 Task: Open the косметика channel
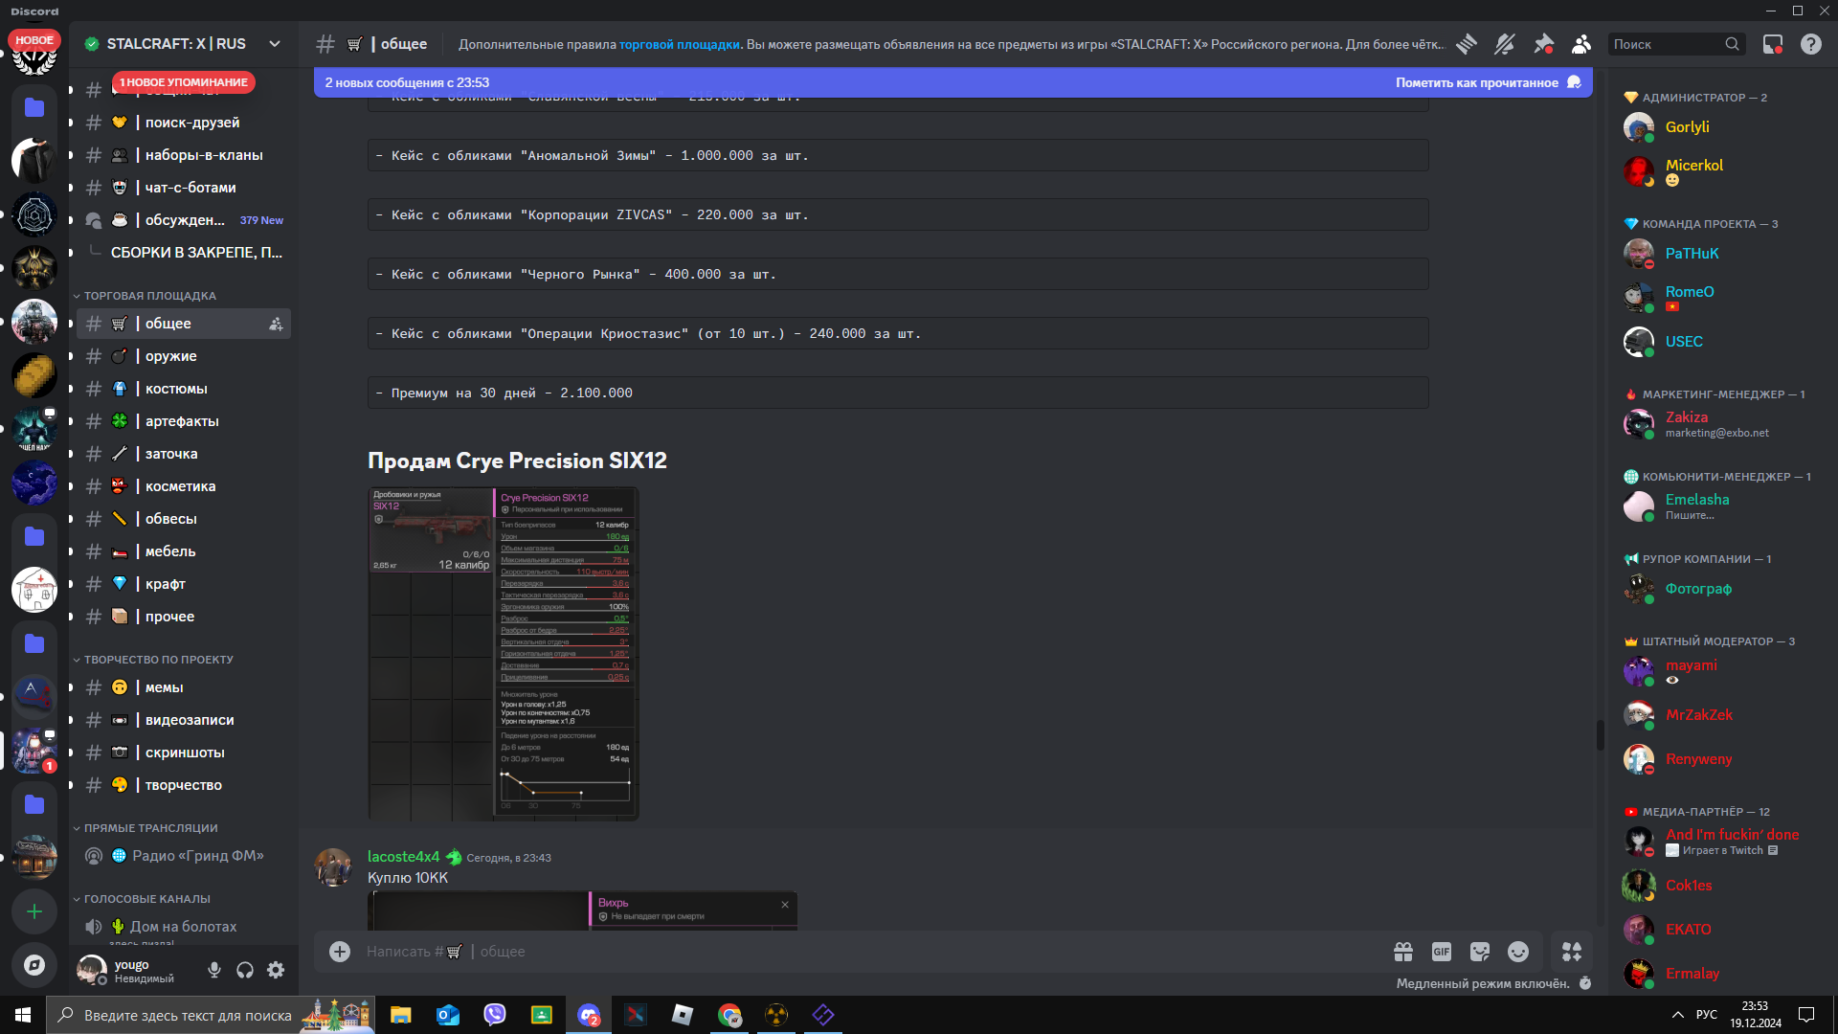[x=184, y=486]
